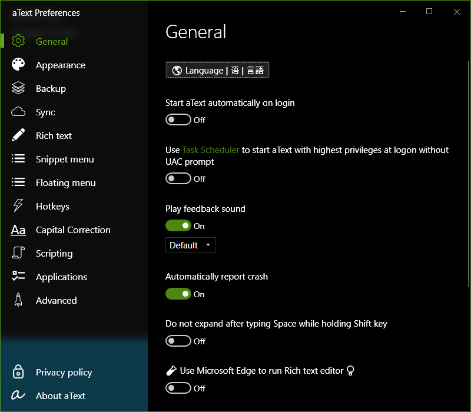Select the Hotkeys section
Image resolution: width=471 pixels, height=412 pixels.
tap(52, 207)
